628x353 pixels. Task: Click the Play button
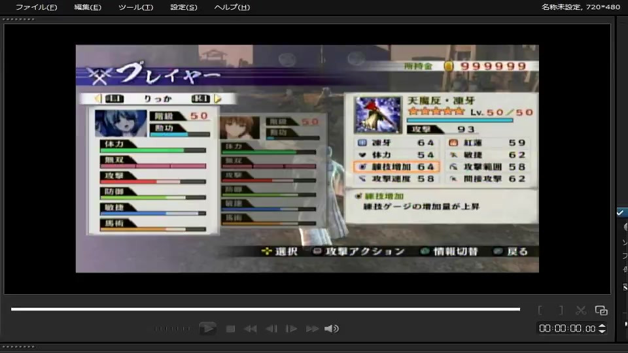pos(207,329)
